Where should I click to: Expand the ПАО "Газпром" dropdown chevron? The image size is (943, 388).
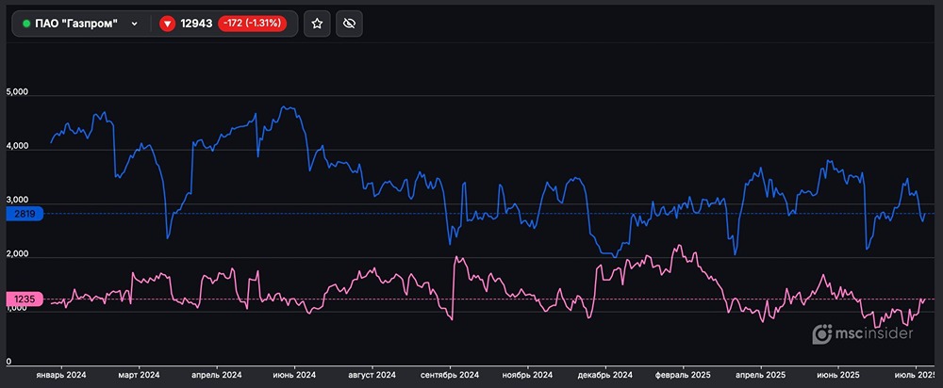click(135, 24)
